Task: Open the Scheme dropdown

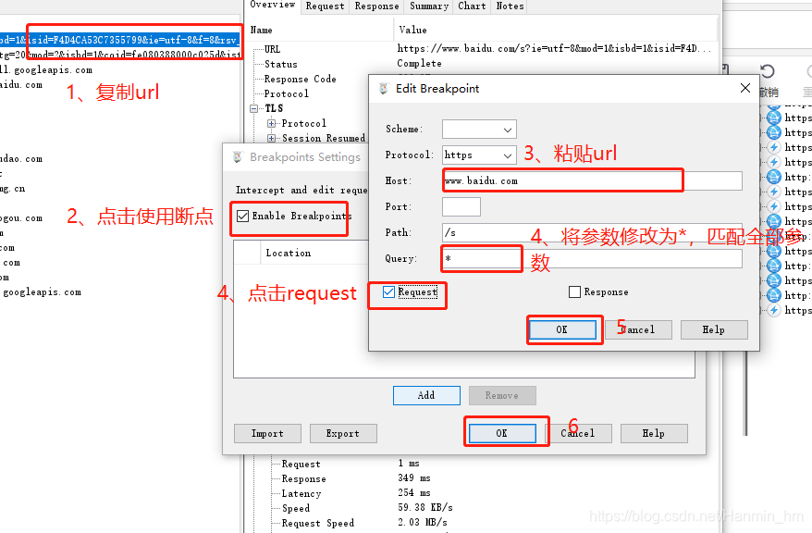Action: click(x=479, y=129)
